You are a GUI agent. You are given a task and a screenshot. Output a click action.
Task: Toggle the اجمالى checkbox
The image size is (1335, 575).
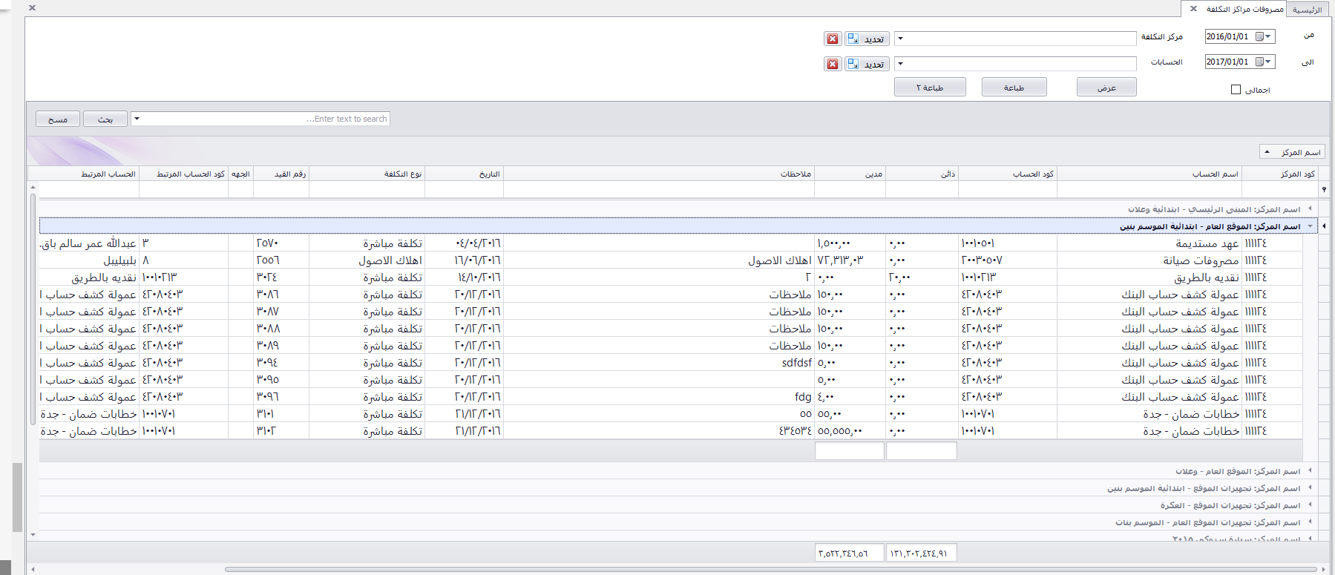coord(1236,90)
